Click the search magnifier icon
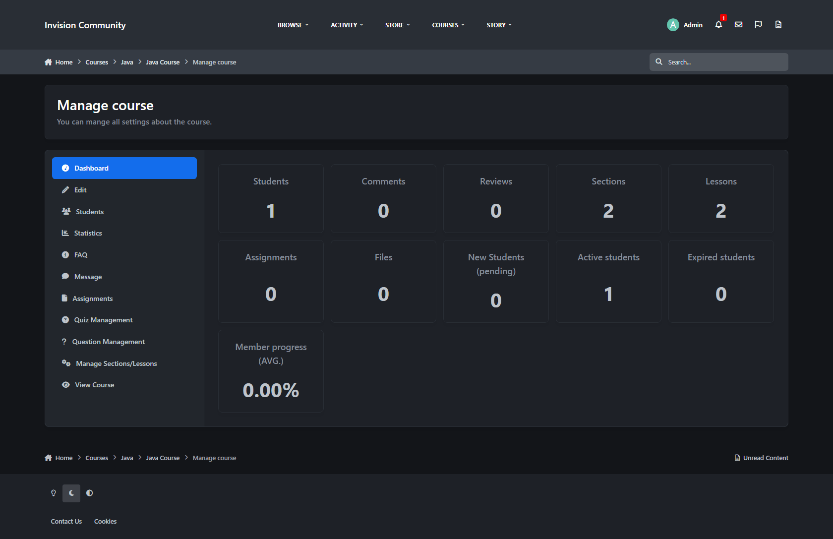 659,62
